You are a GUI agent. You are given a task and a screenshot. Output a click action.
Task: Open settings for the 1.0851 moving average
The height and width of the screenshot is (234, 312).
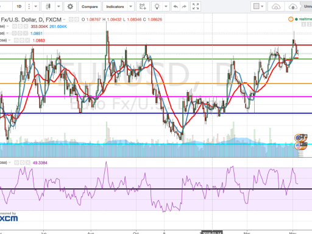tap(20, 34)
